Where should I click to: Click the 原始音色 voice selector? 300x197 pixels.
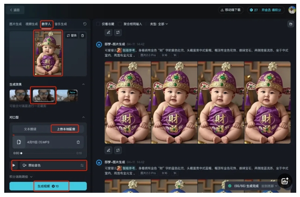53,165
